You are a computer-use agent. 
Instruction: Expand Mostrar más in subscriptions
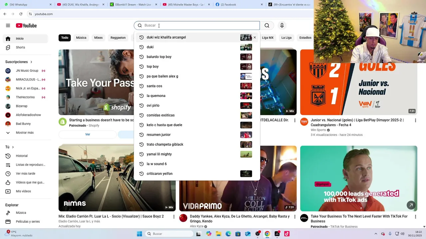coord(25,133)
